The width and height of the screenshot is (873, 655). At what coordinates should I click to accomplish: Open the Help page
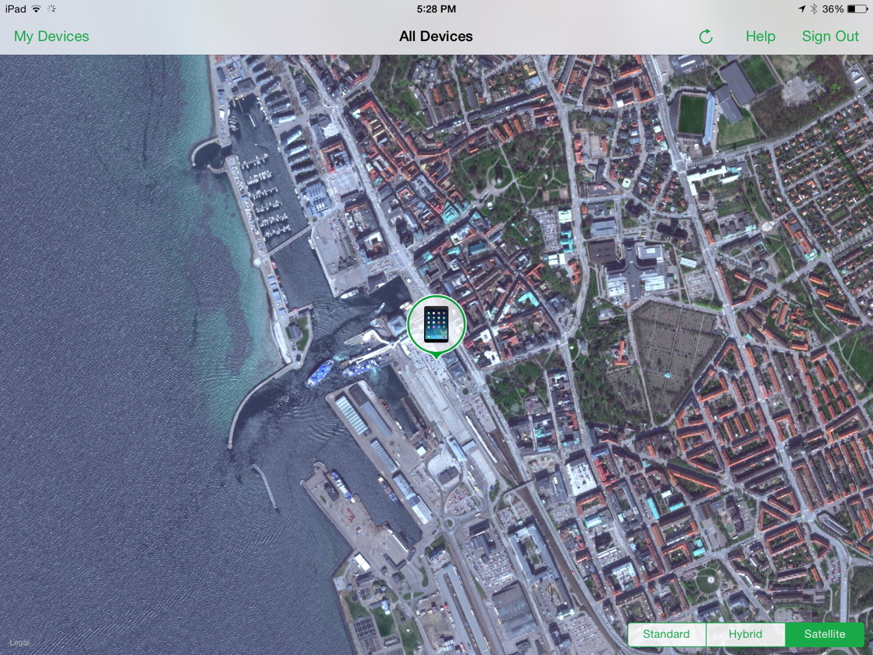coord(761,36)
